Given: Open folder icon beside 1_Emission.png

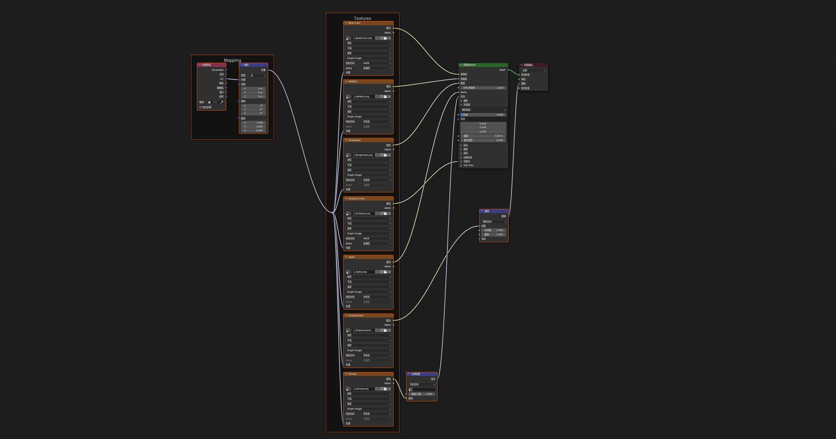Looking at the screenshot, I should (x=385, y=214).
